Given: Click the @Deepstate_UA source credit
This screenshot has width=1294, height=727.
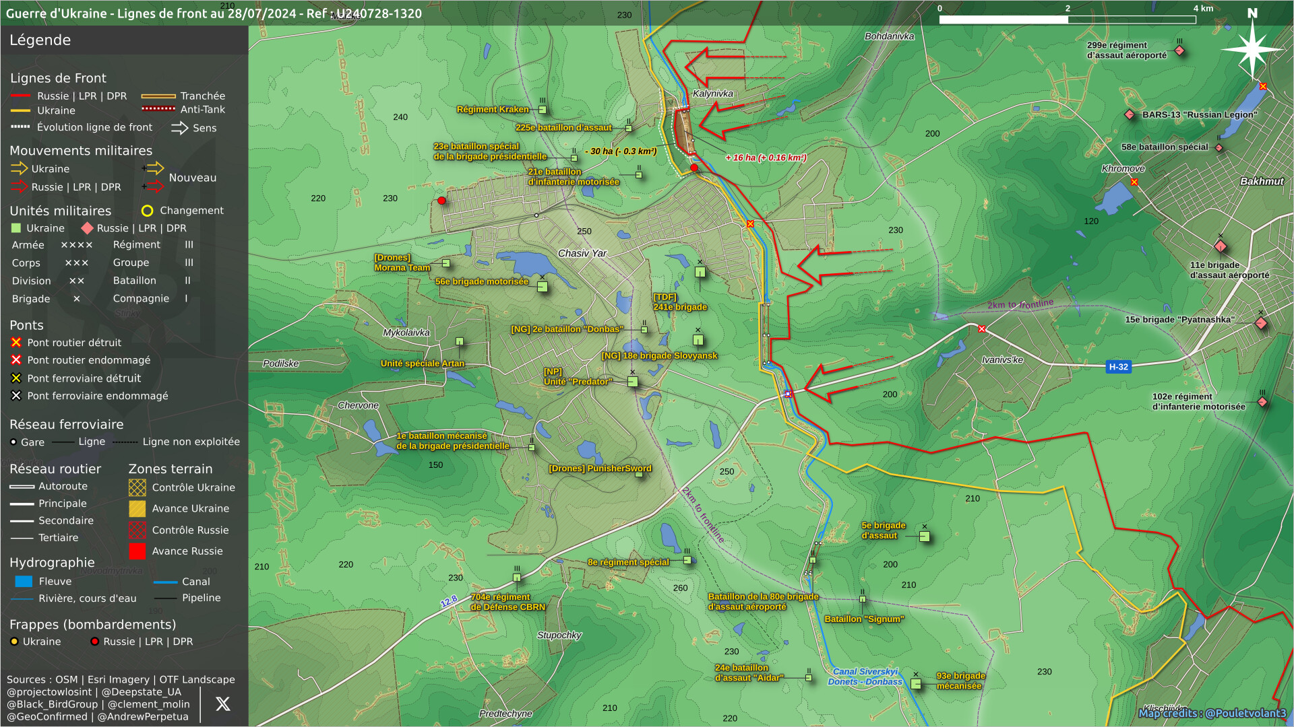Looking at the screenshot, I should point(142,692).
